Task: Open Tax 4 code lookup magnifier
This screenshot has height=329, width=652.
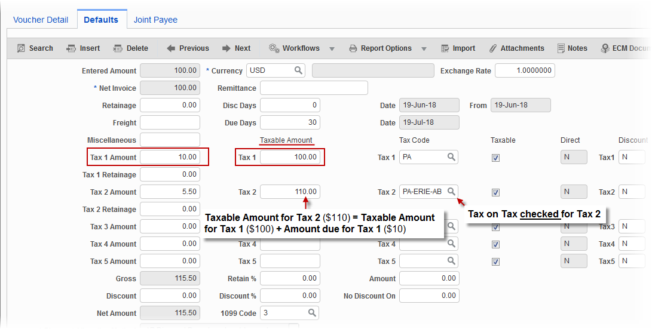Action: [x=451, y=244]
